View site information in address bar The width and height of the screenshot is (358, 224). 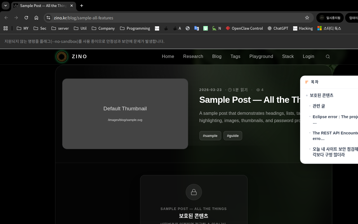(x=48, y=18)
